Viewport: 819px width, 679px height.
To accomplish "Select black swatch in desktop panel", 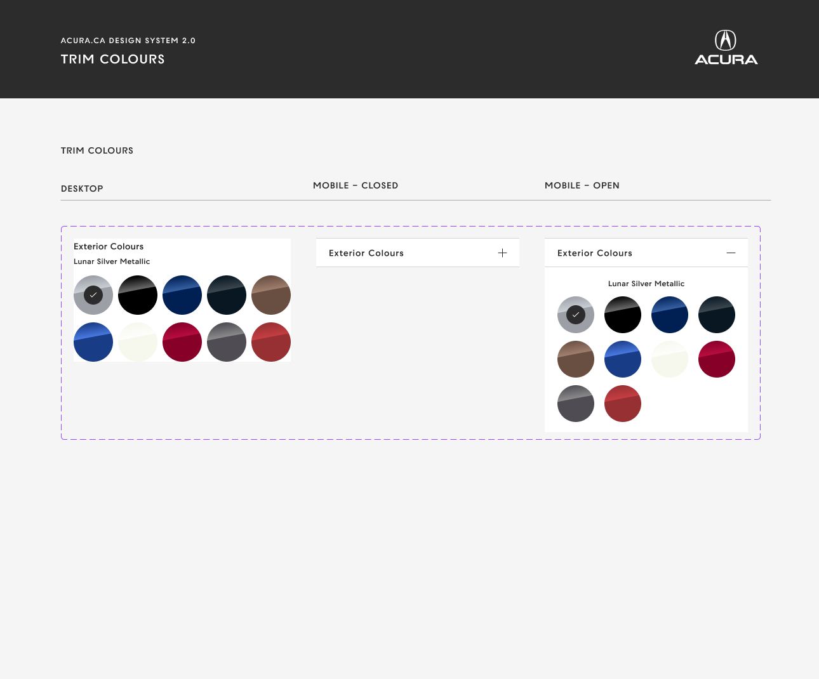I will pyautogui.click(x=138, y=295).
